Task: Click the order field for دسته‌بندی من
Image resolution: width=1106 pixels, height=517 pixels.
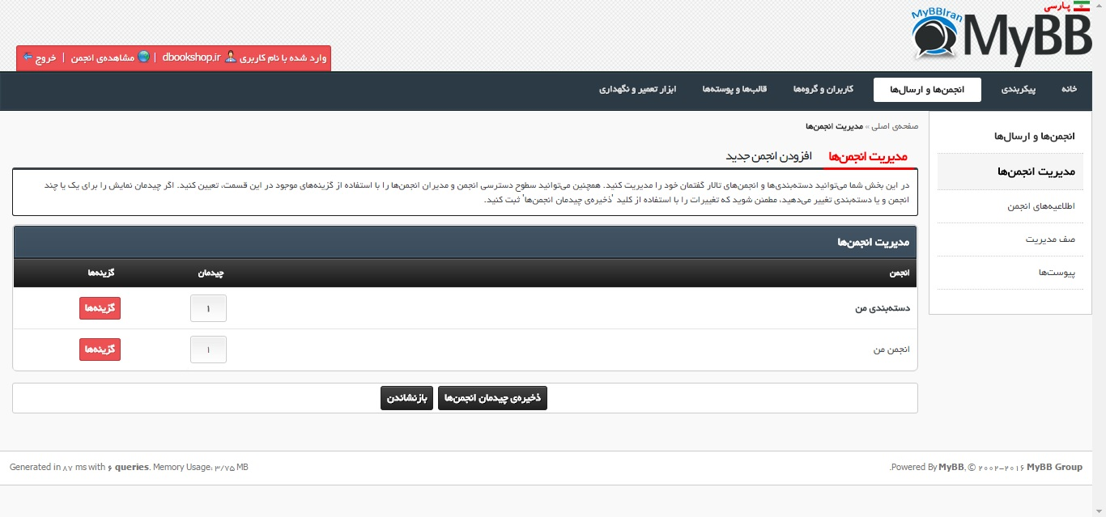Action: [208, 308]
